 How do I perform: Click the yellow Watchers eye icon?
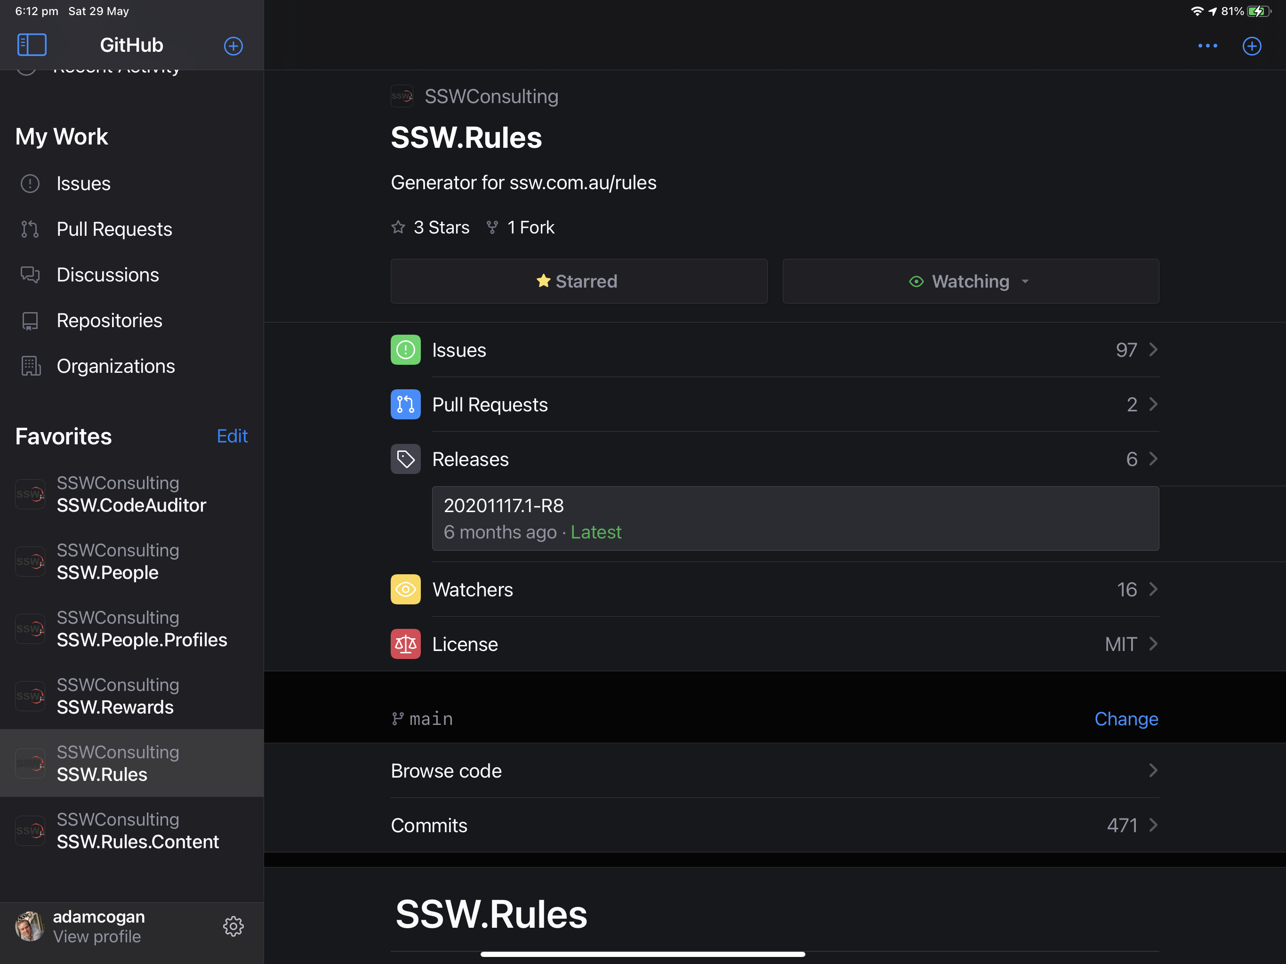[405, 589]
